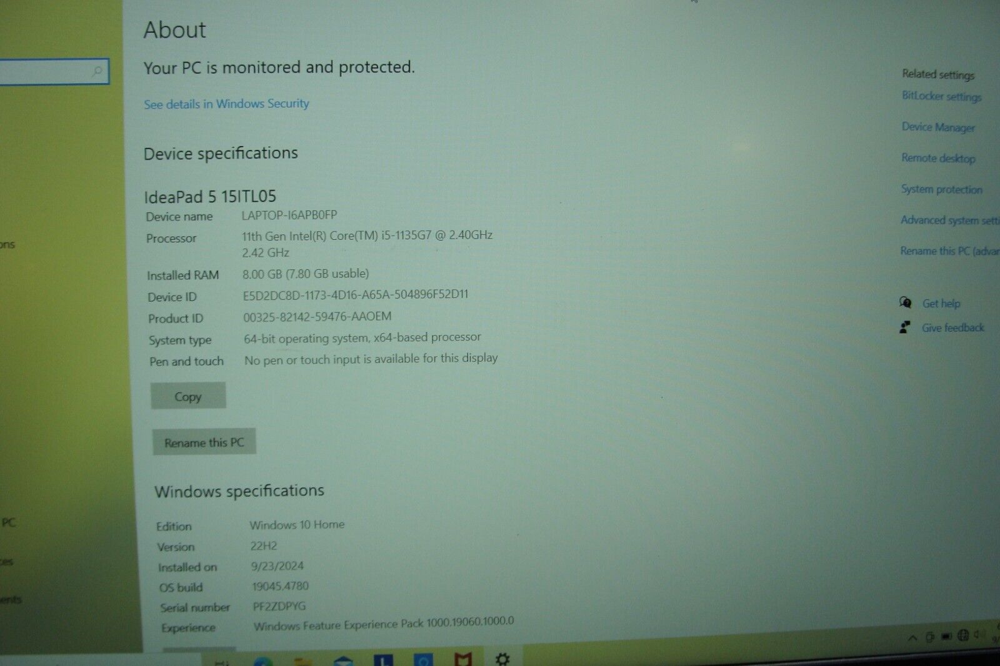Click the battery icon in system tray
Viewport: 1000px width, 666px height.
946,637
